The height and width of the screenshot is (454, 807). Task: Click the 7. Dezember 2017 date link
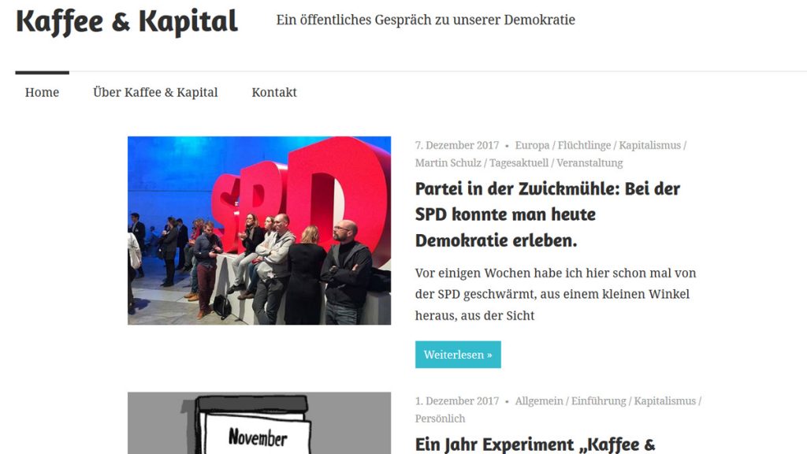(457, 145)
